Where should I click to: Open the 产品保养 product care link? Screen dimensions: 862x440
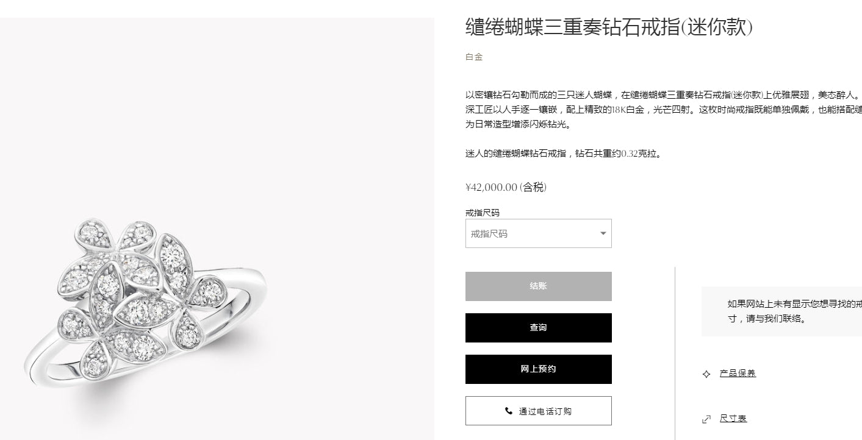click(x=738, y=373)
